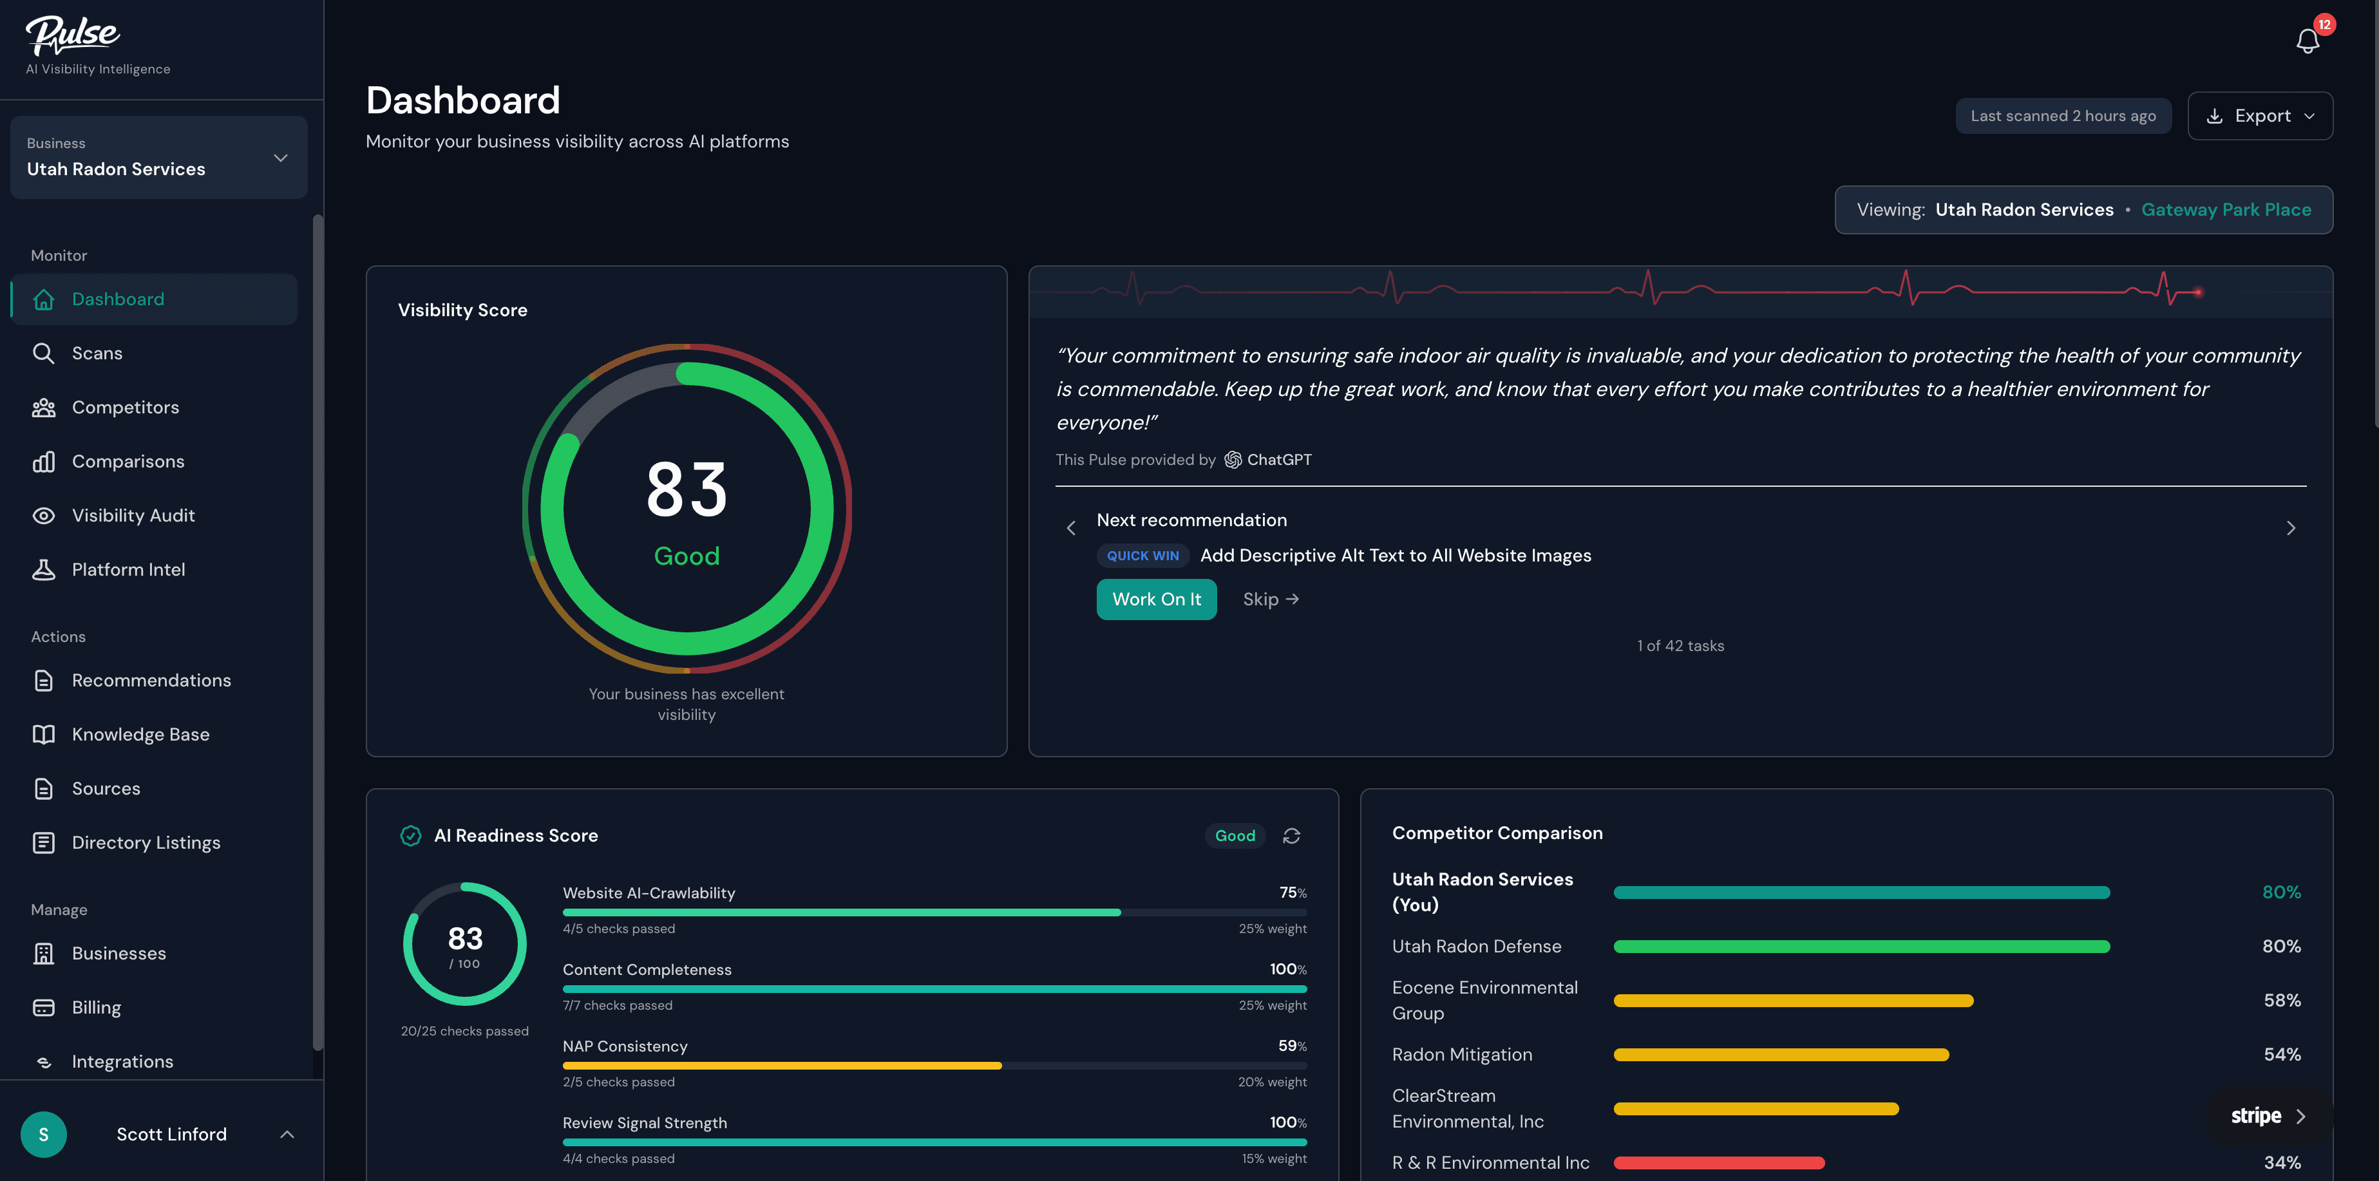
Task: Skip the current recommendation
Action: point(1270,600)
